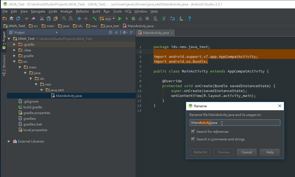Open the app run configuration dropdown
This screenshot has height=177, width=295.
click(107, 18)
